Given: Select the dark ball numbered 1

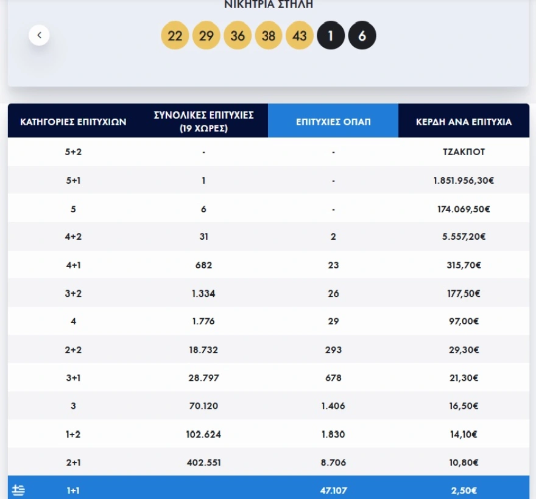Looking at the screenshot, I should (331, 36).
